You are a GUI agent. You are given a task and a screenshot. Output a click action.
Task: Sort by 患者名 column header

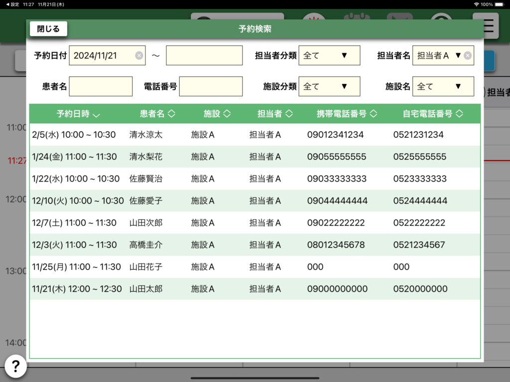pyautogui.click(x=157, y=114)
